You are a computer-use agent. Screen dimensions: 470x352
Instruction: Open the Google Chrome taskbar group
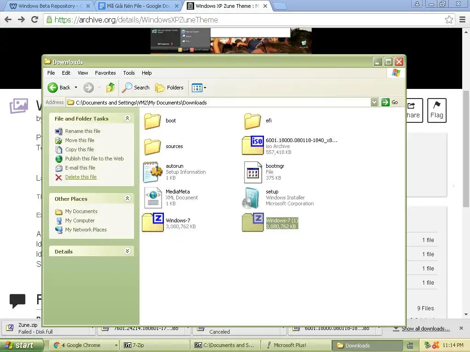point(84,345)
